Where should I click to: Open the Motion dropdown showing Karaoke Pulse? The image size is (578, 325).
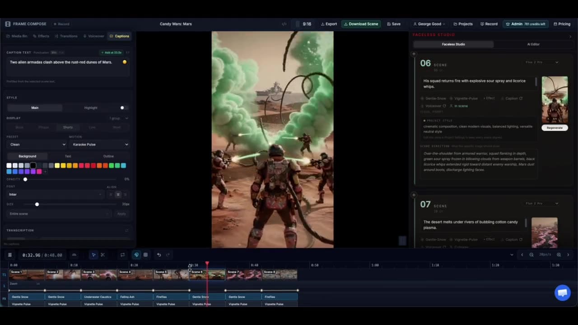click(100, 144)
